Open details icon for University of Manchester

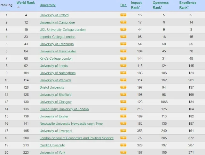click(123, 51)
